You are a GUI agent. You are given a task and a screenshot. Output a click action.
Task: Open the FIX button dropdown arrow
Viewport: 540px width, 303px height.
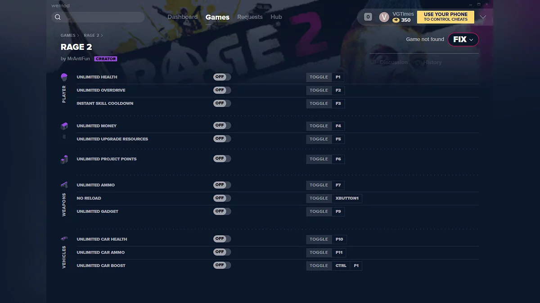pos(470,40)
